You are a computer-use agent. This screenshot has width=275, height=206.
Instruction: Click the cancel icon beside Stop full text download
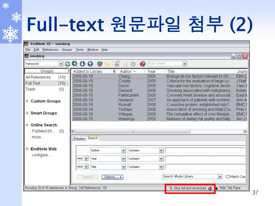(210, 188)
